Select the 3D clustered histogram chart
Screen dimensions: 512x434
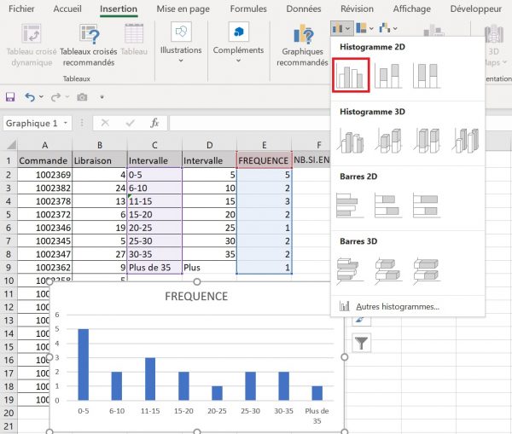coord(352,140)
